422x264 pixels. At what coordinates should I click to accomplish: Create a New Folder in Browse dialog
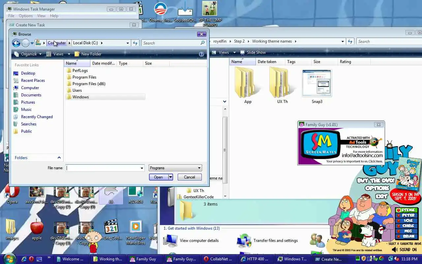[88, 54]
